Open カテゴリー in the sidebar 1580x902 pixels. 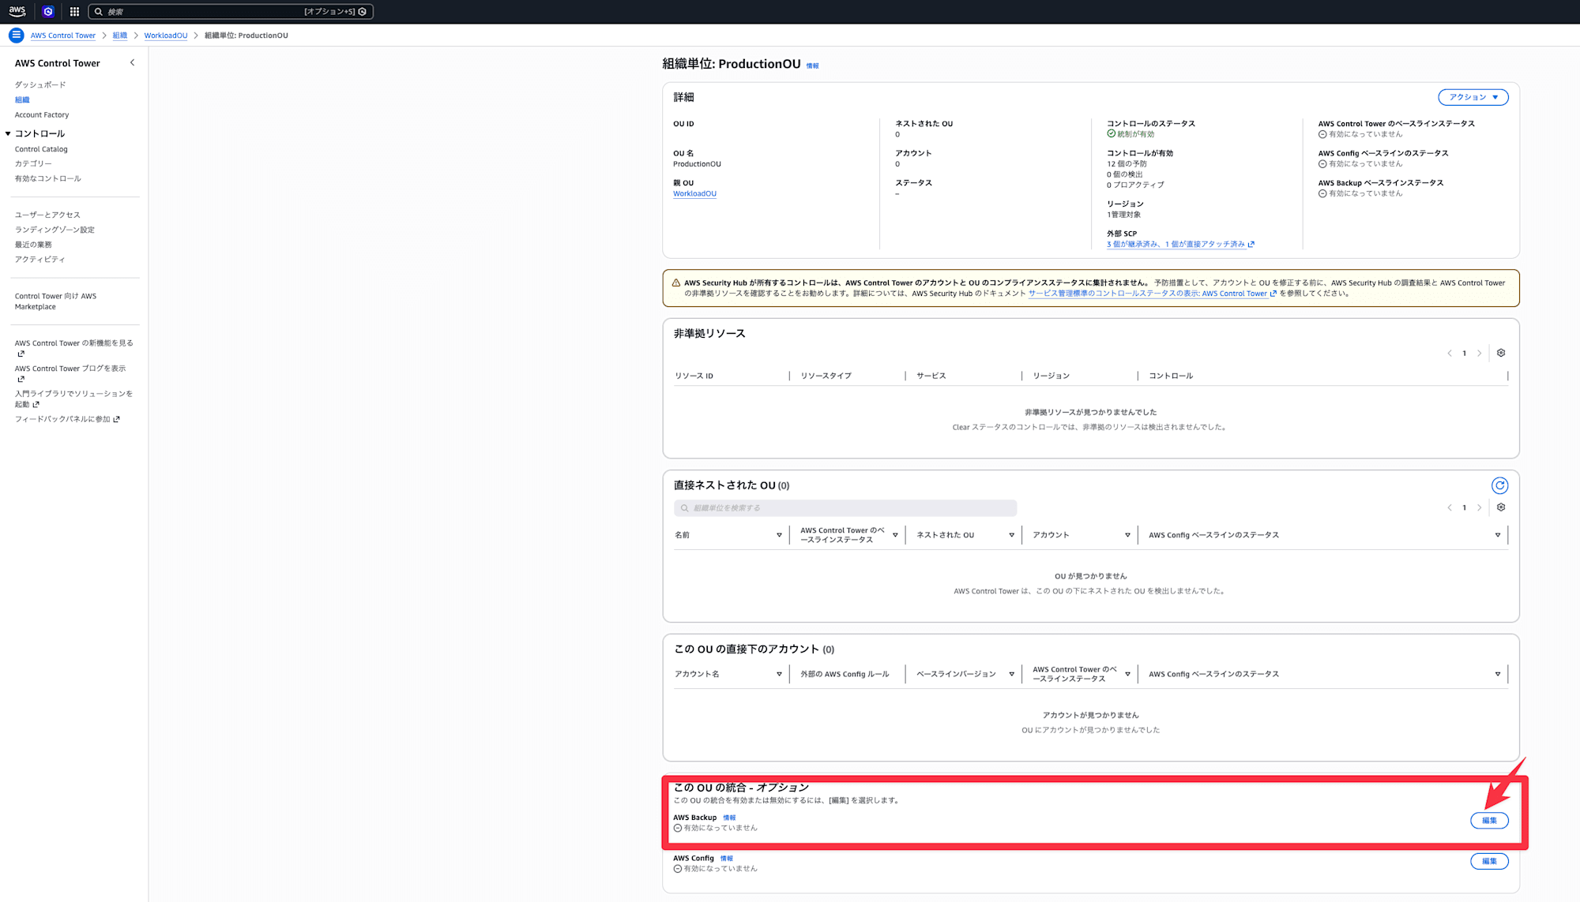pyautogui.click(x=33, y=163)
